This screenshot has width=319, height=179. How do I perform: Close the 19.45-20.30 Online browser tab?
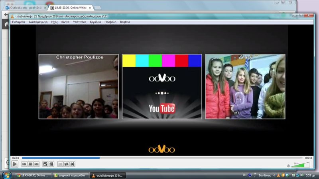tap(90, 8)
